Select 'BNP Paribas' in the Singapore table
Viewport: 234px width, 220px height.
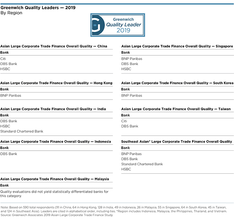tap(132, 59)
